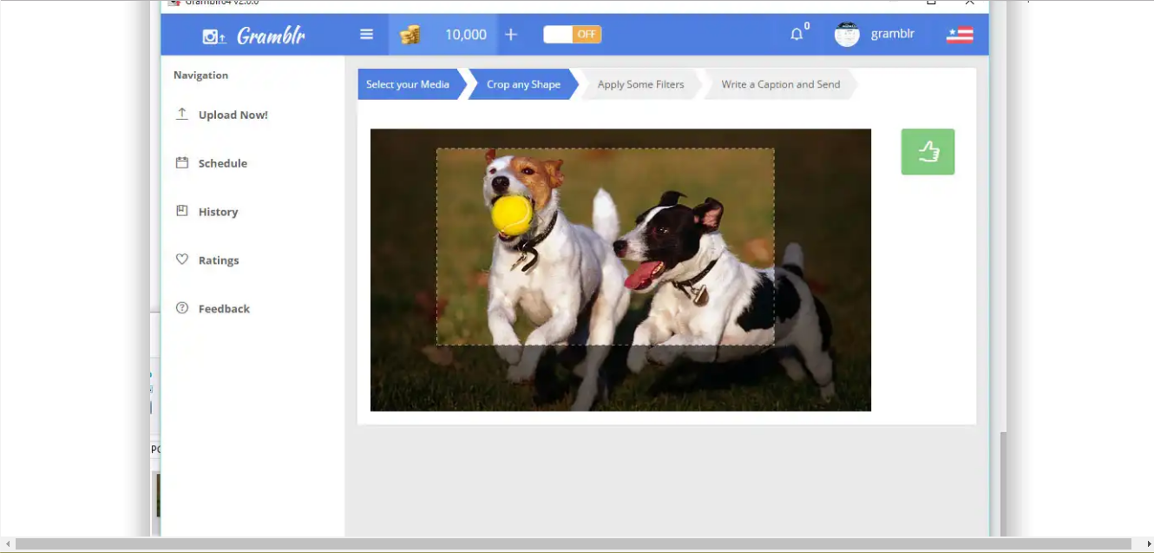Go to Select your Media step
This screenshot has height=553, width=1154.
[x=408, y=84]
